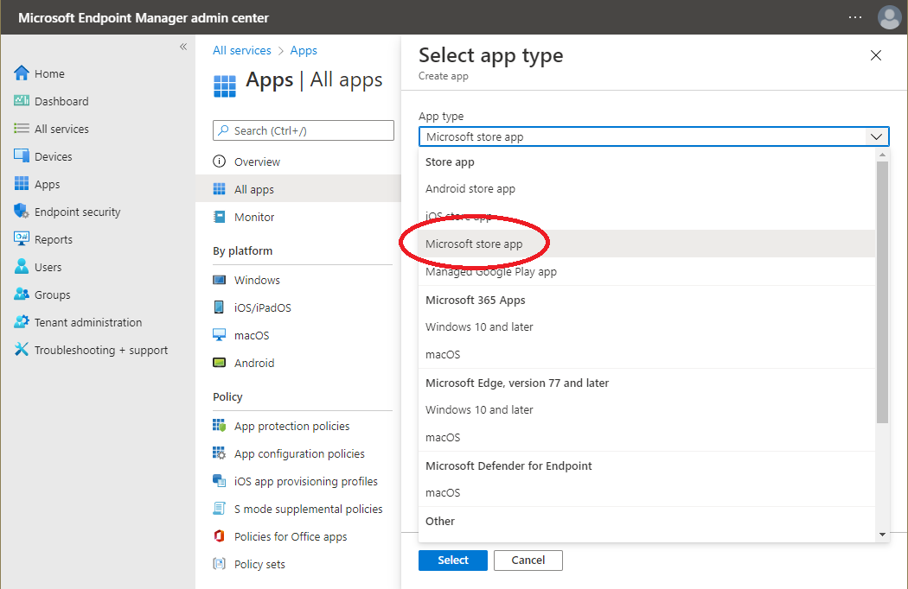Expand the App type dropdown arrow
Image resolution: width=908 pixels, height=589 pixels.
tap(876, 137)
